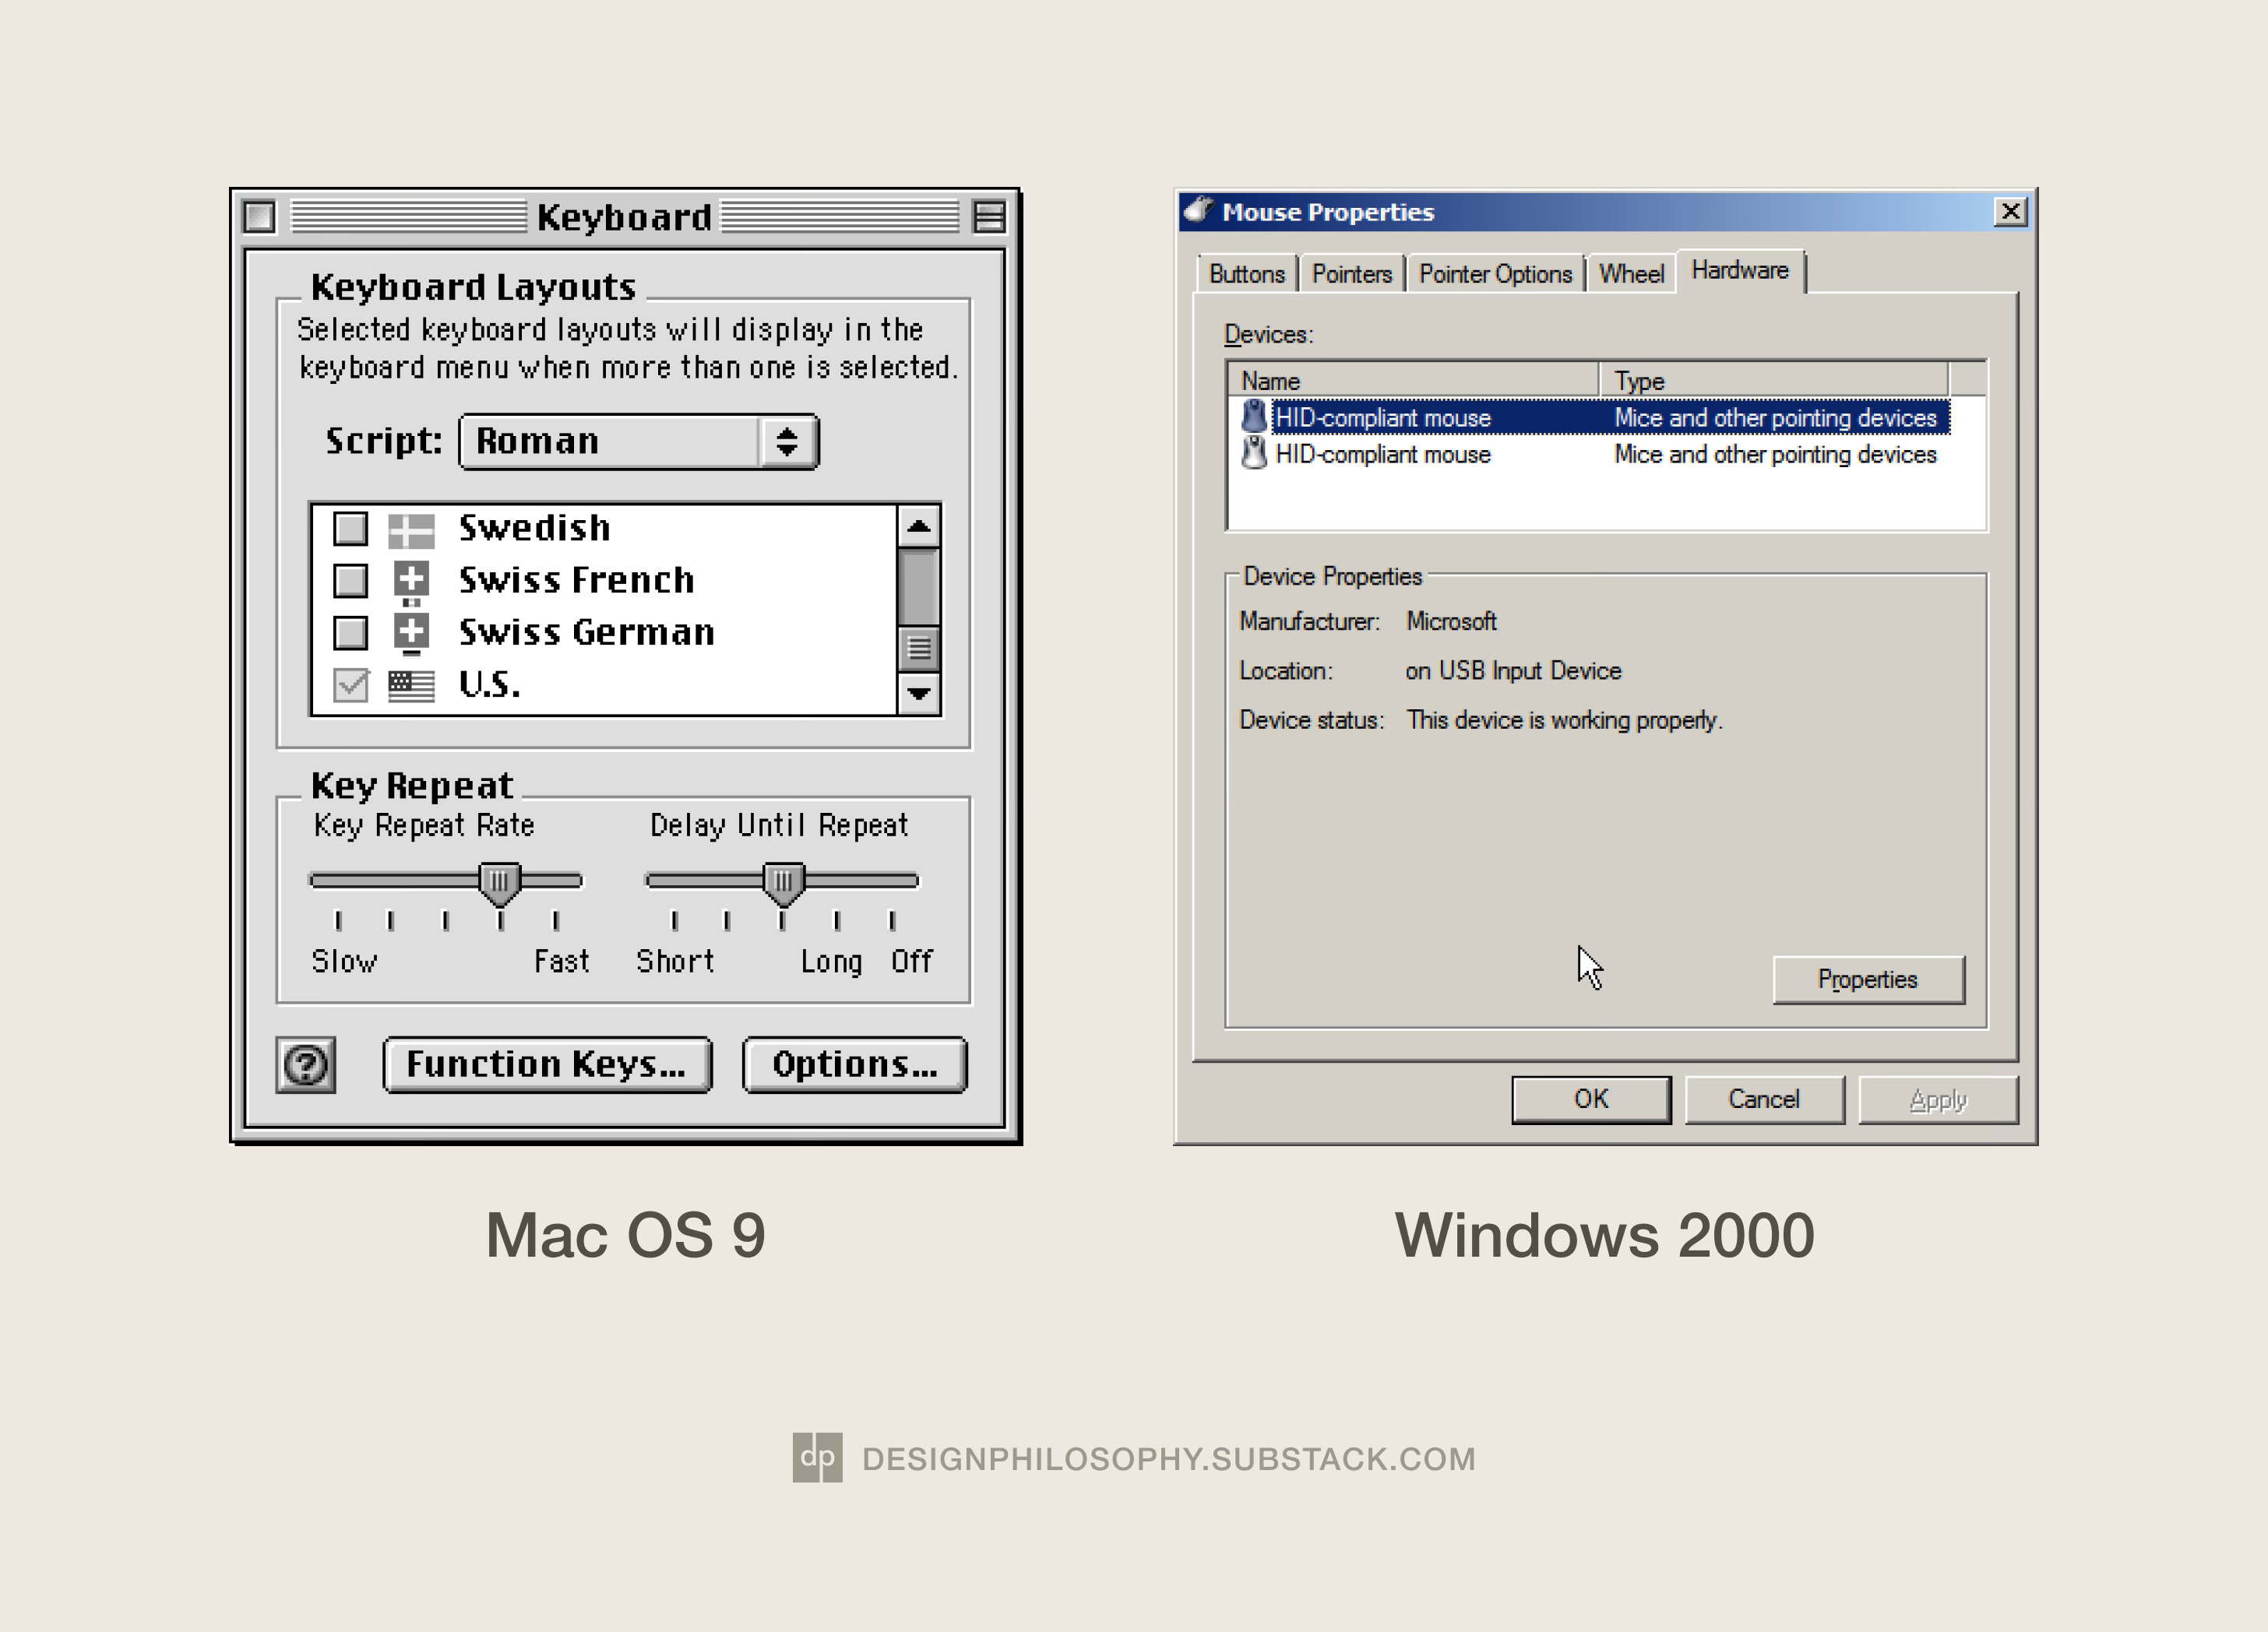Toggle the U.S. keyboard layout checkbox
The height and width of the screenshot is (1632, 2268).
(x=350, y=685)
